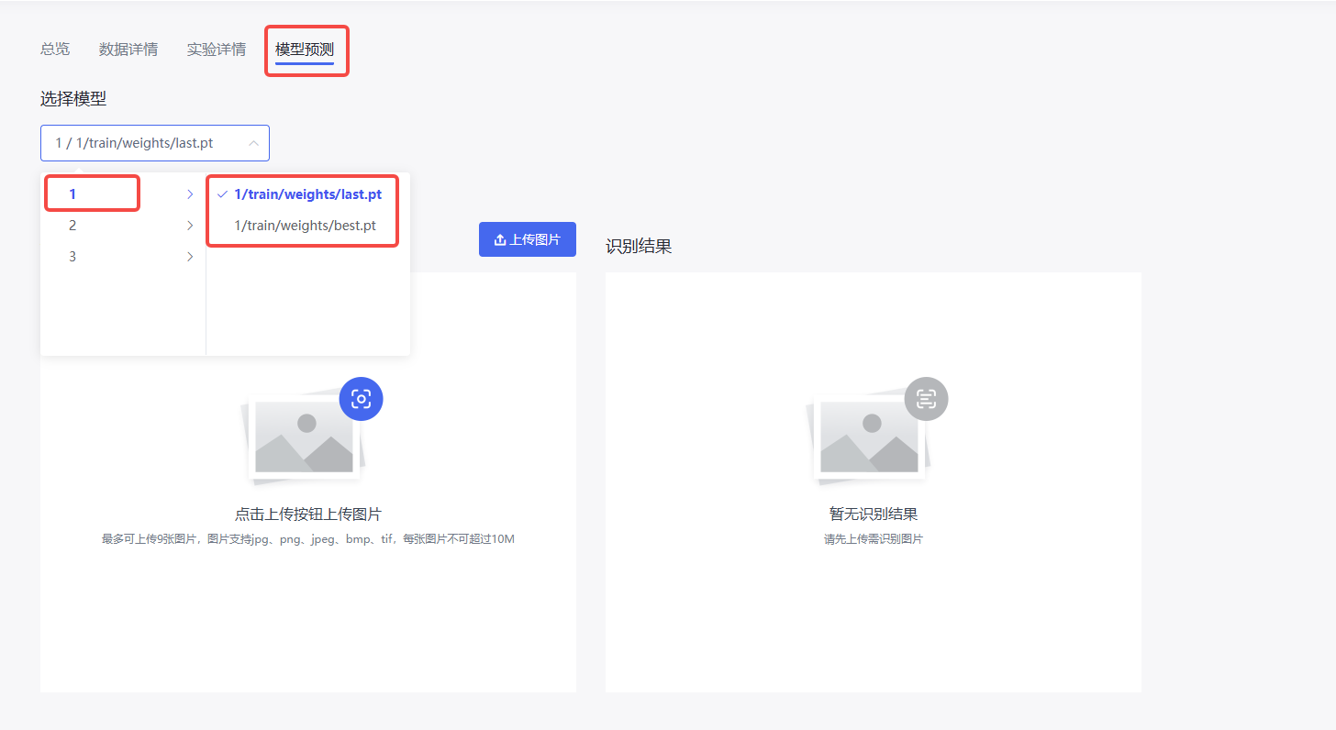Expand option 3 submenu arrow
The width and height of the screenshot is (1336, 730).
pyautogui.click(x=190, y=257)
